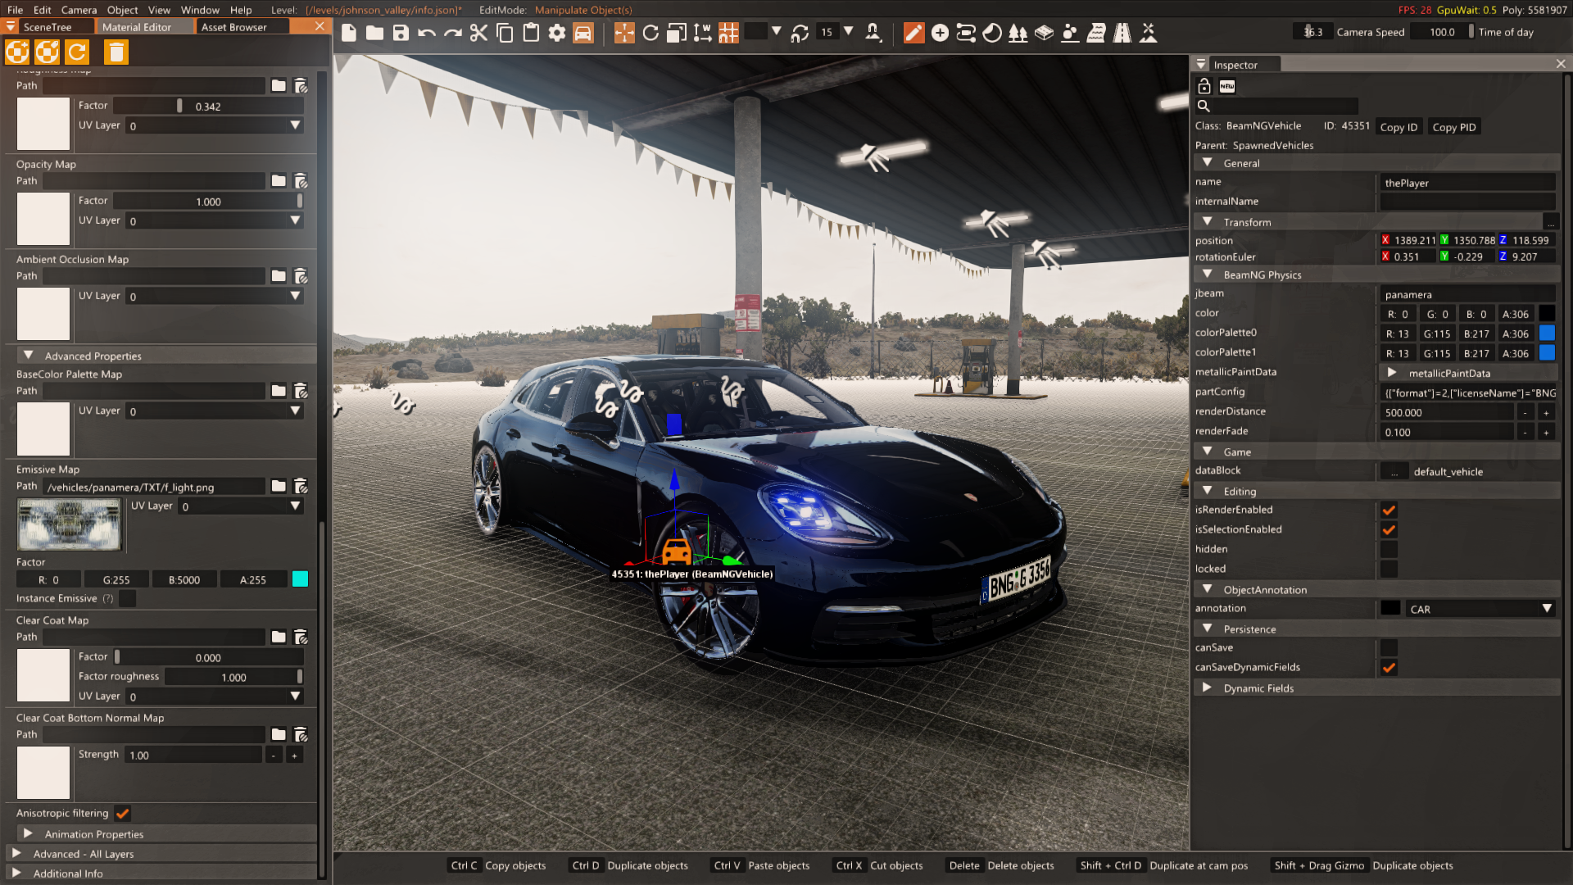
Task: Open the Help menu
Action: 241,10
